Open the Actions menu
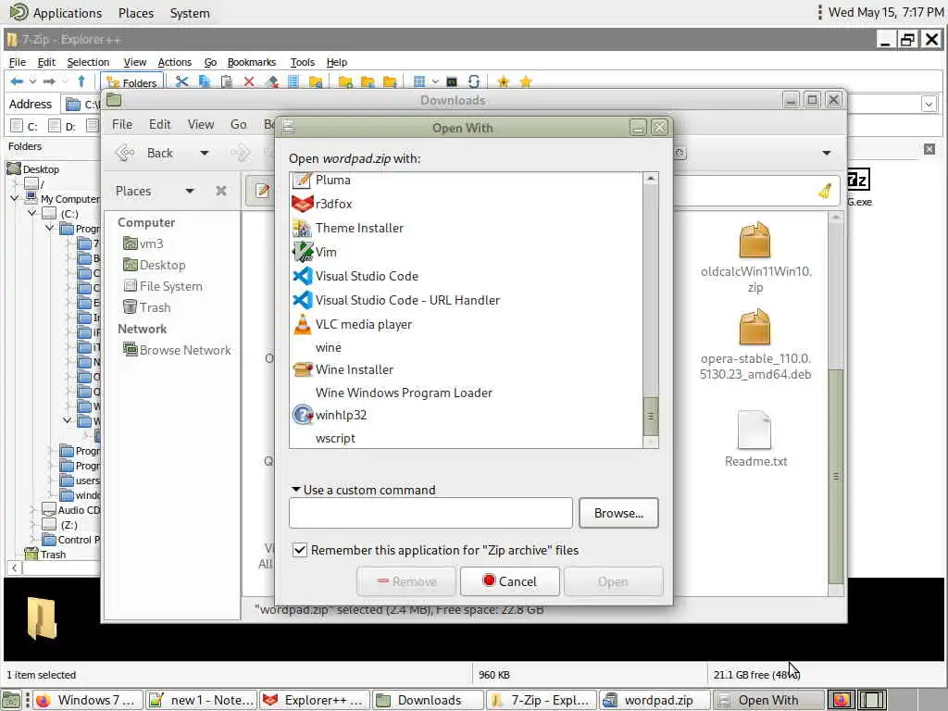 [174, 62]
